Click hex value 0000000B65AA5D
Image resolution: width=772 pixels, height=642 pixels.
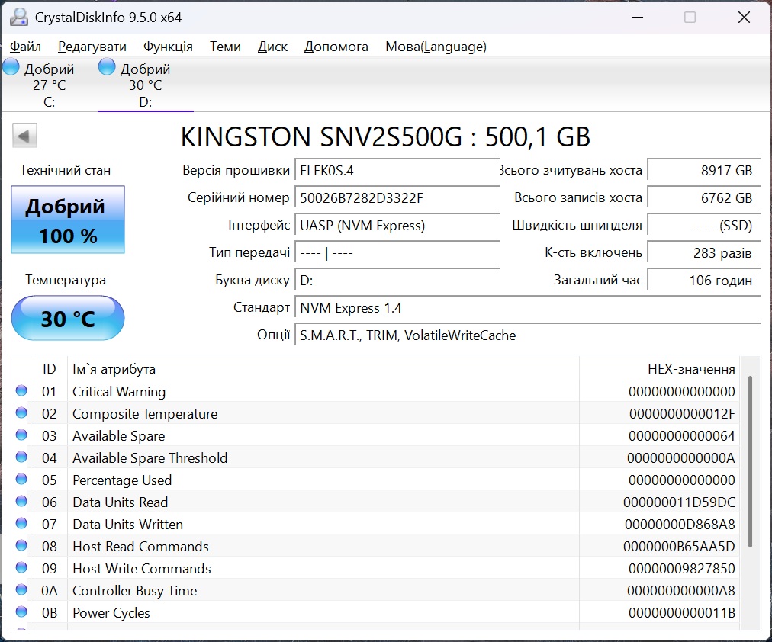(x=680, y=547)
